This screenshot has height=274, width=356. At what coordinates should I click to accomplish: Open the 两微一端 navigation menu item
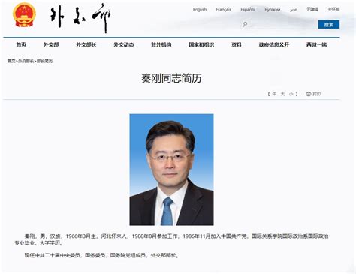(x=316, y=44)
